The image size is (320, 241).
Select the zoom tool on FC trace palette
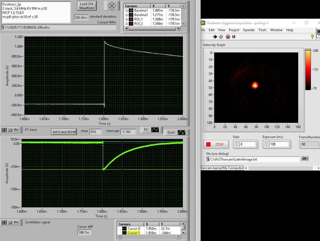10,130
